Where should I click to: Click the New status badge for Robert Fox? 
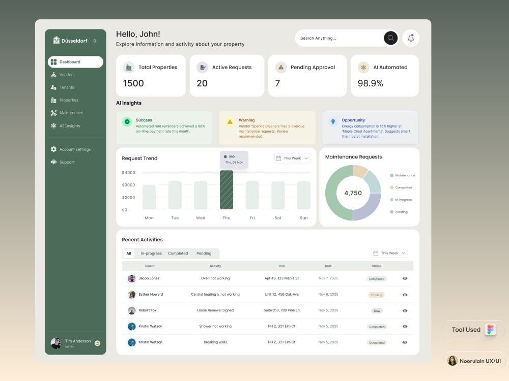click(x=377, y=311)
